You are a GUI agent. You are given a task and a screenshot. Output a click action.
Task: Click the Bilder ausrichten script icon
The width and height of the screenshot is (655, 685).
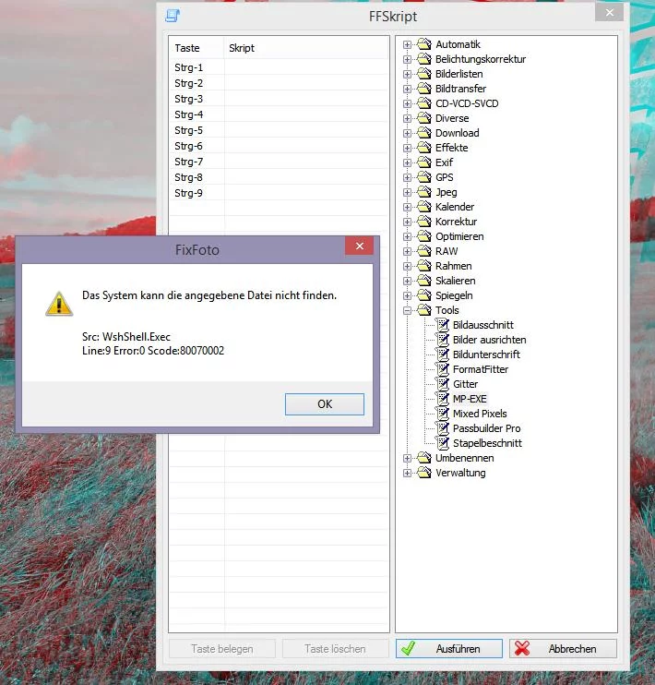[x=443, y=340]
